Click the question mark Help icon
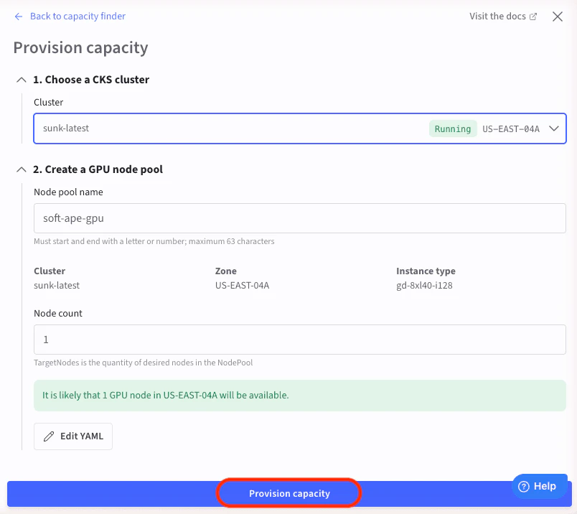This screenshot has width=577, height=514. pyautogui.click(x=523, y=487)
